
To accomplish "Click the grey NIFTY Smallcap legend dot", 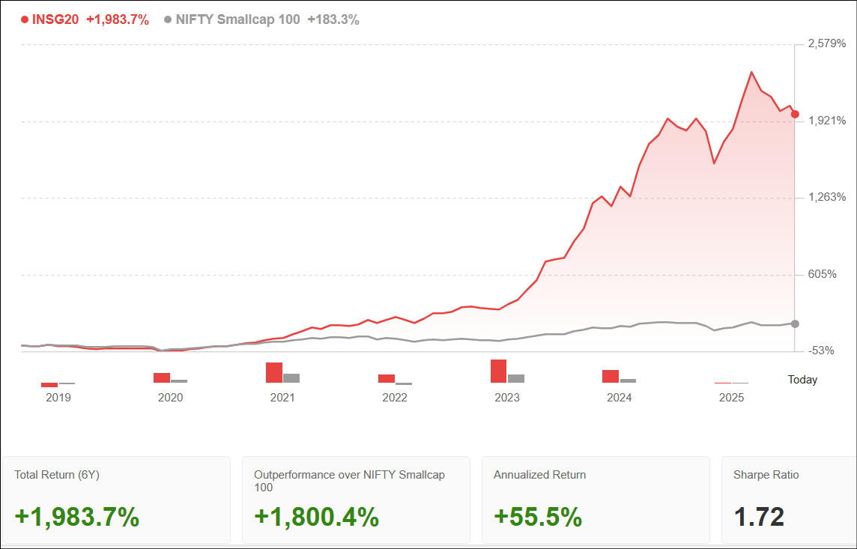I will (168, 20).
